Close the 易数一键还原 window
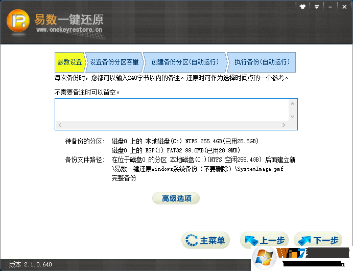The height and width of the screenshot is (271, 353). tap(344, 7)
